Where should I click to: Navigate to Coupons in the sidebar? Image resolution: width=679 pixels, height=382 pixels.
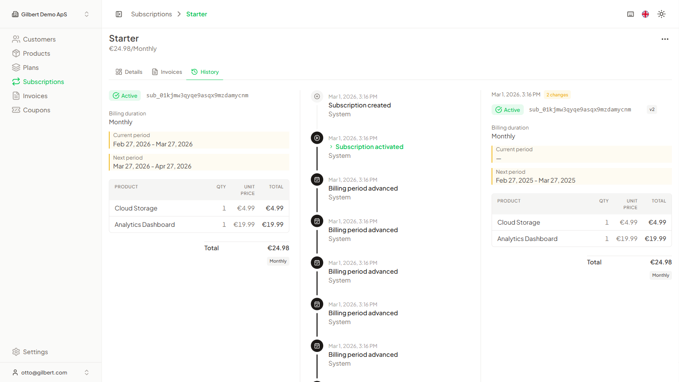pyautogui.click(x=36, y=110)
